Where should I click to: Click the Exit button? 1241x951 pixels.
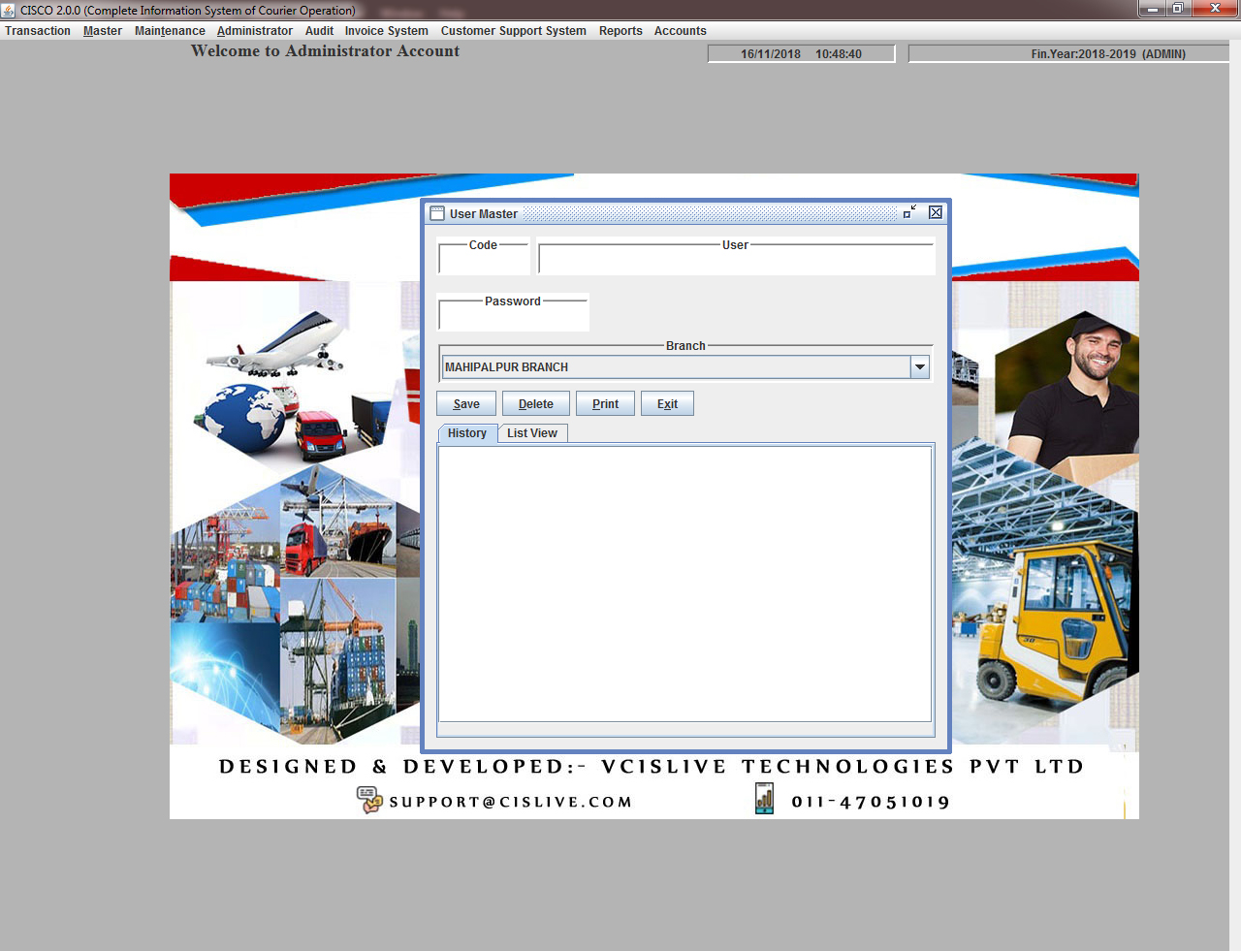pos(667,404)
